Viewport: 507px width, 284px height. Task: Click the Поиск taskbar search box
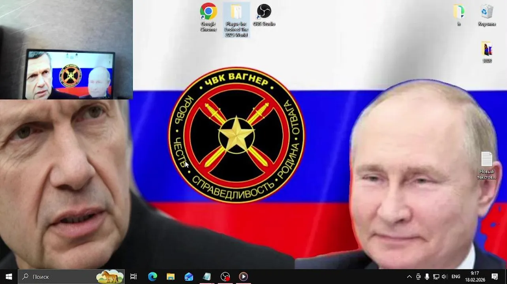point(71,277)
